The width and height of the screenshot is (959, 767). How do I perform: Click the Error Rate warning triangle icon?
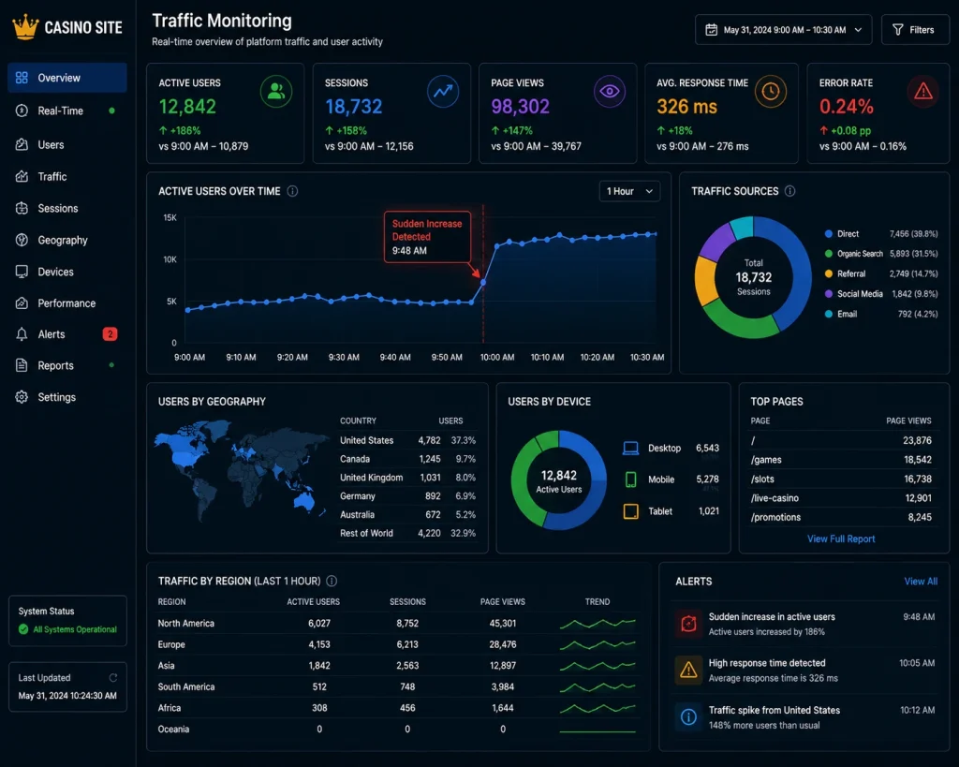[922, 92]
